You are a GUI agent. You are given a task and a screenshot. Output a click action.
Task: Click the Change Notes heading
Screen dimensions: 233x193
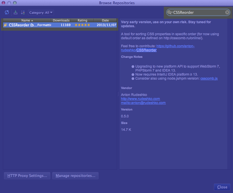(x=132, y=57)
